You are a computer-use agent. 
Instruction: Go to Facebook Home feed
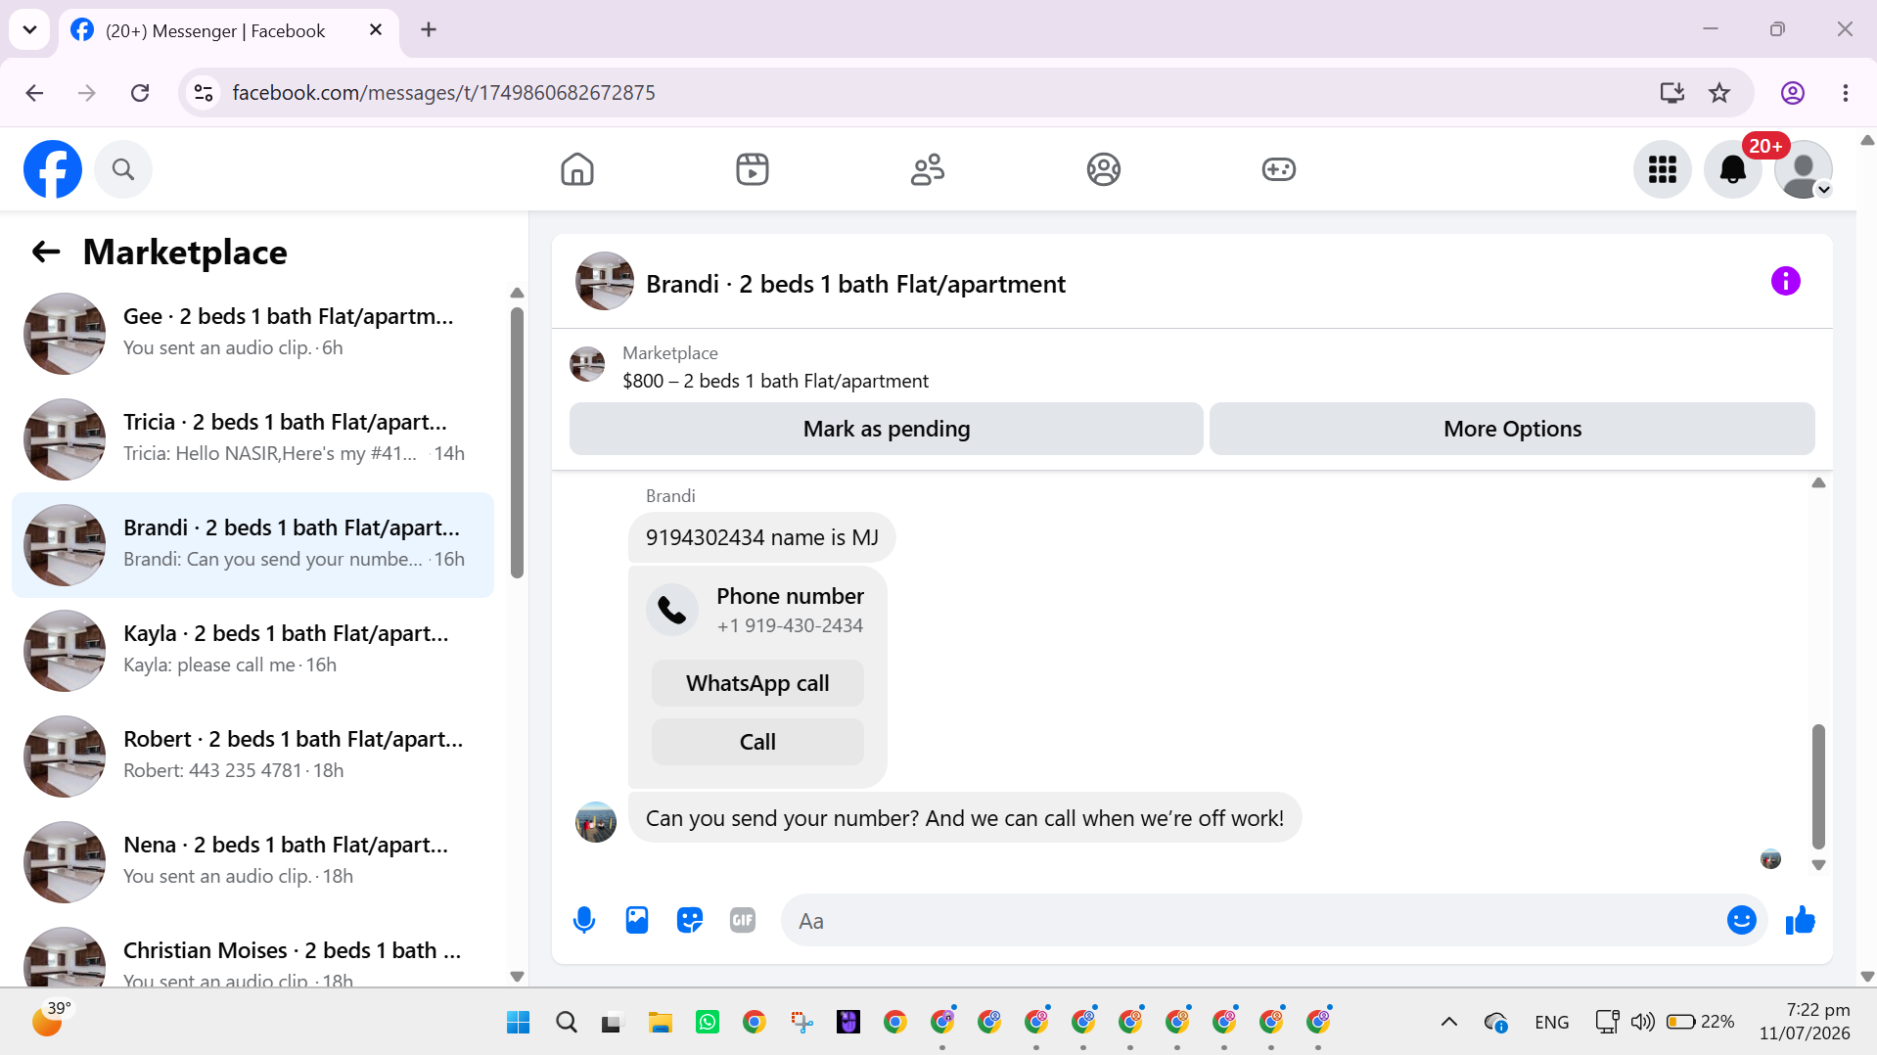click(x=577, y=169)
